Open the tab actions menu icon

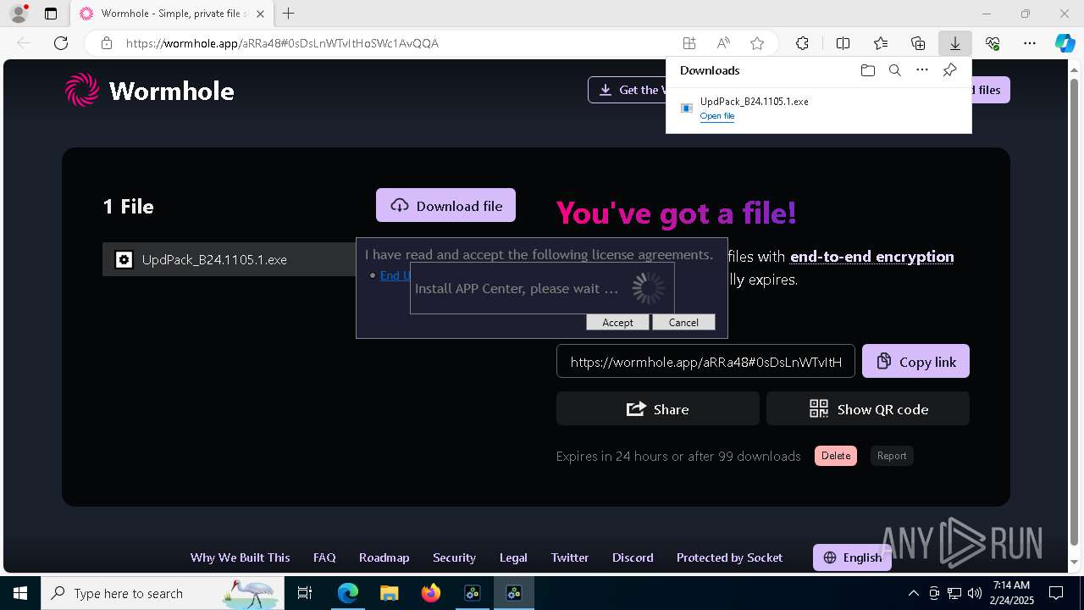pyautogui.click(x=51, y=14)
